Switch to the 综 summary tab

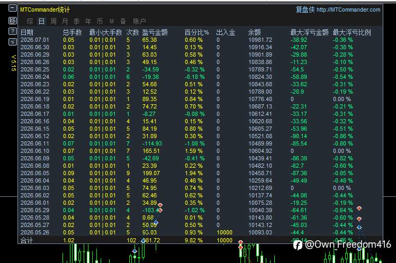30,21
